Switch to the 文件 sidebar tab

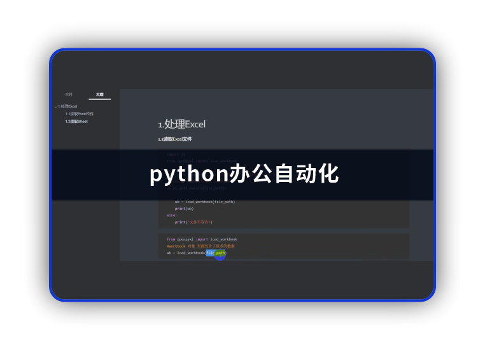point(69,94)
